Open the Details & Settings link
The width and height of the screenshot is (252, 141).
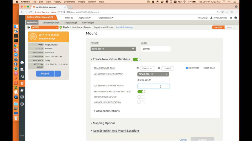[x=124, y=27]
